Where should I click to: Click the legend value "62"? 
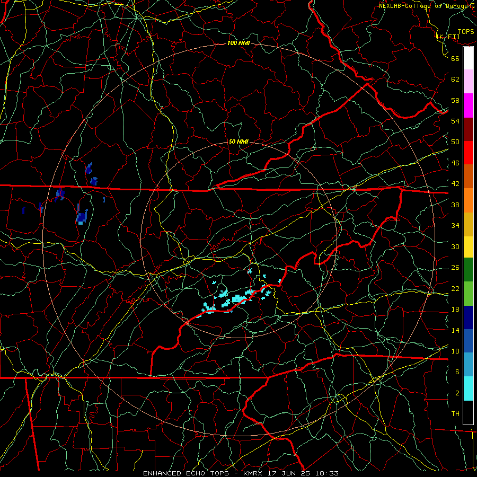coord(455,79)
